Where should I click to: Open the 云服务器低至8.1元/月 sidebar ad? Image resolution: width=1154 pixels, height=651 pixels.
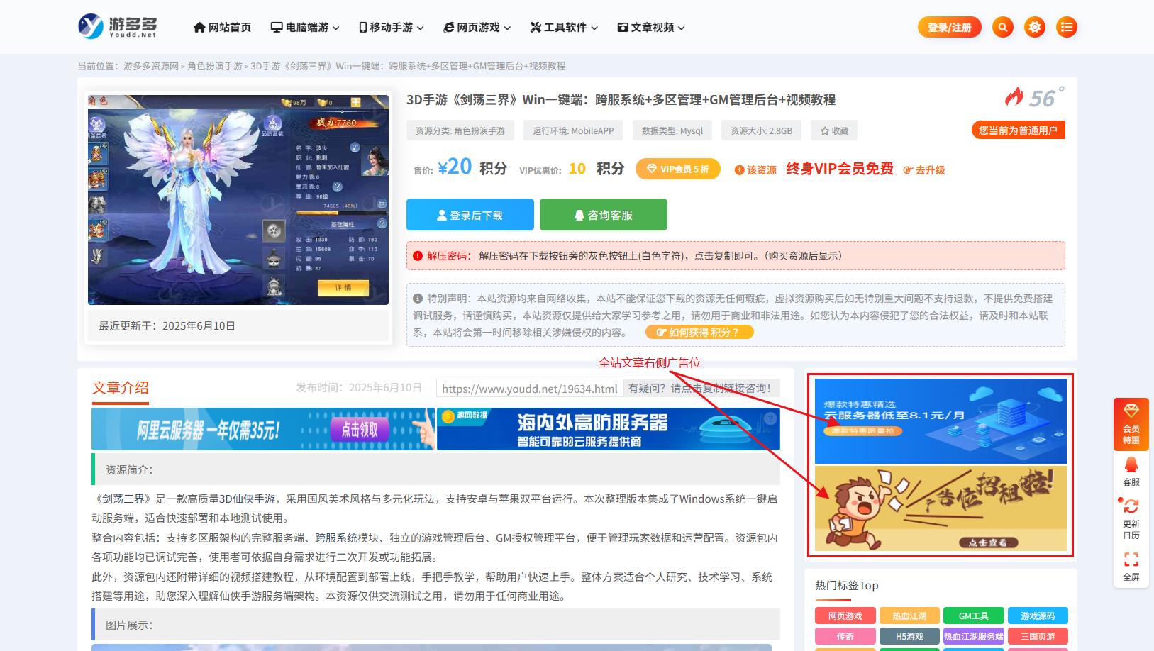pos(941,421)
